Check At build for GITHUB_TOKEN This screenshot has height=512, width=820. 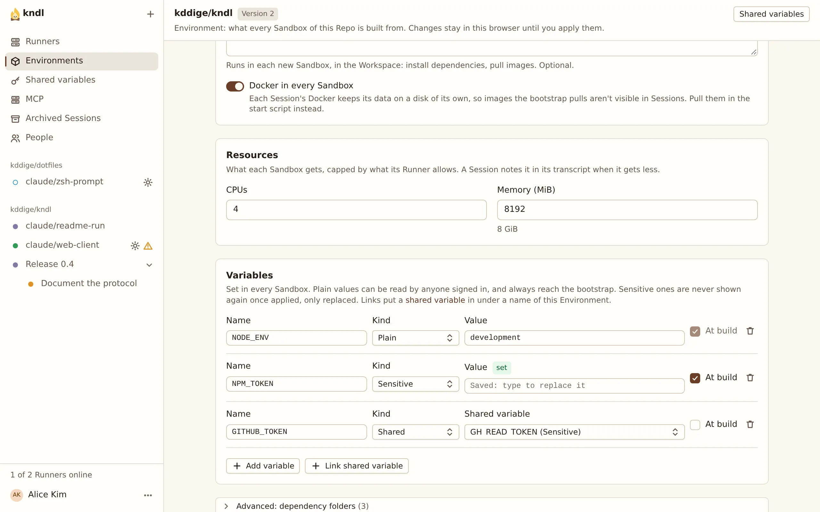coord(695,425)
